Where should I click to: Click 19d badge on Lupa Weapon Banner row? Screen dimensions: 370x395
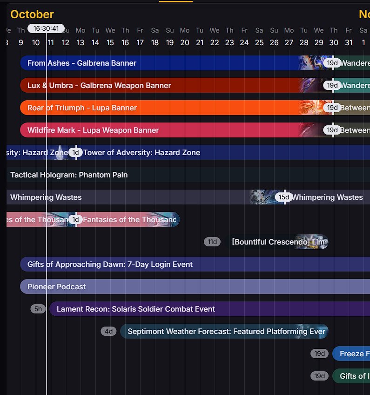click(x=332, y=130)
